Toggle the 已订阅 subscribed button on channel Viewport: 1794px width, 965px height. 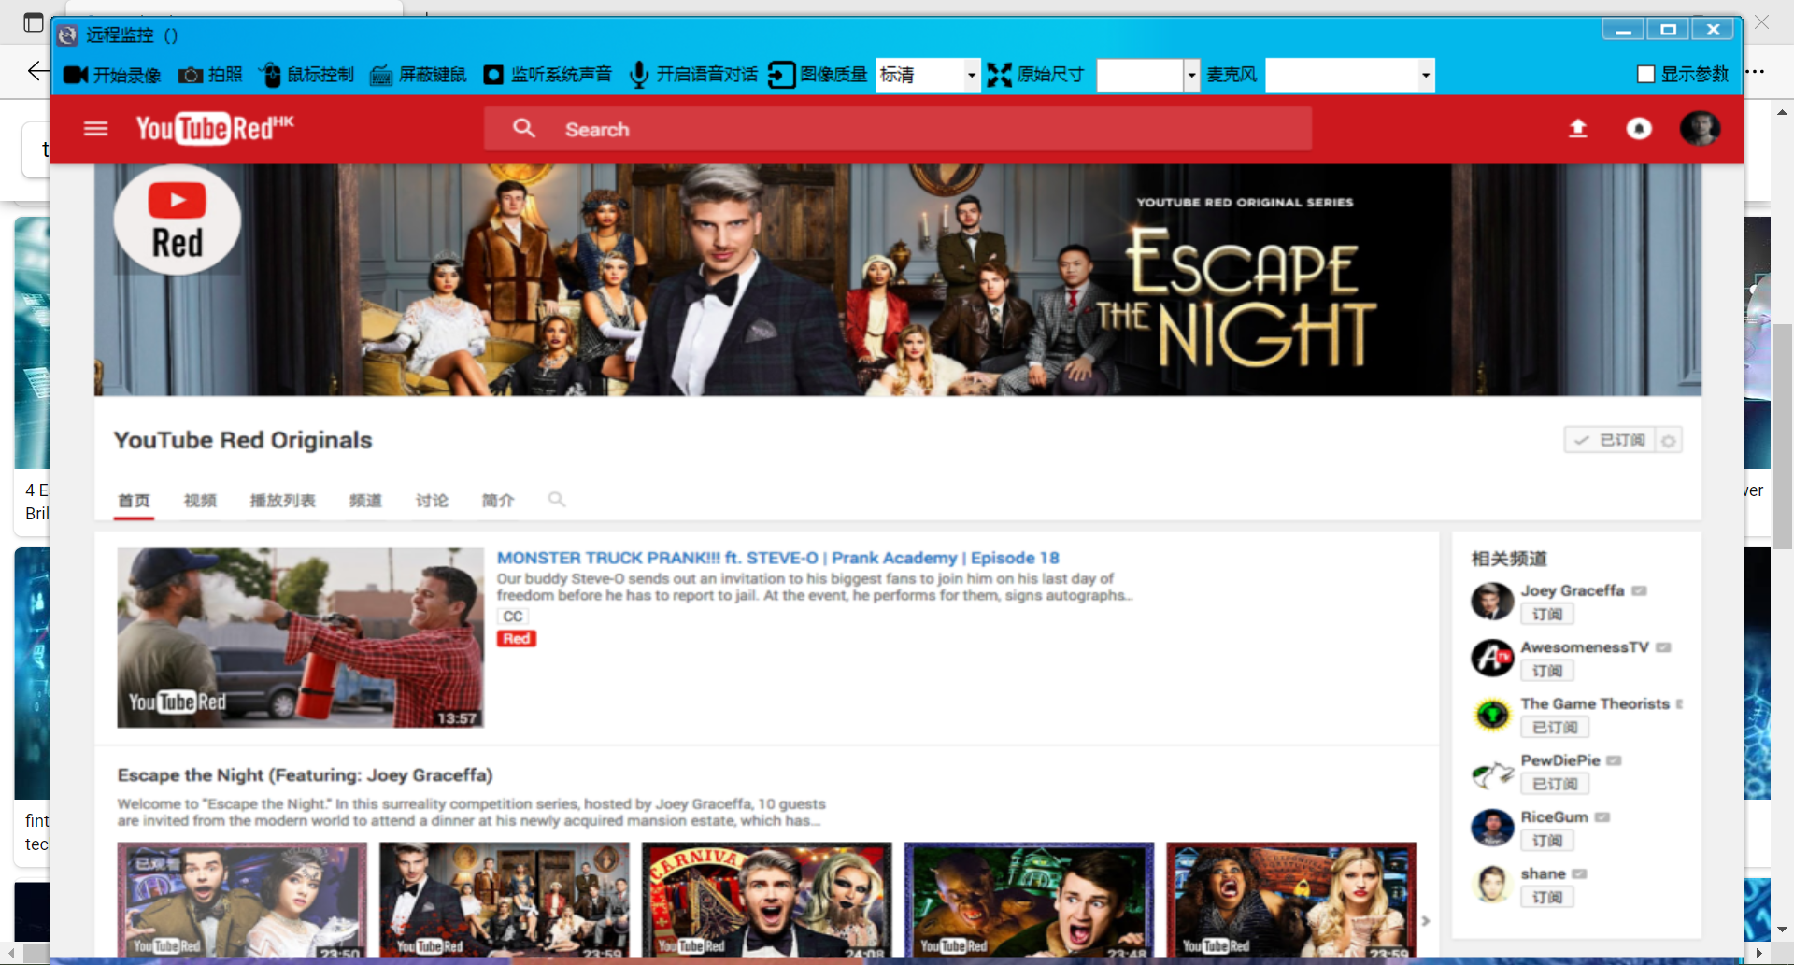click(1610, 440)
